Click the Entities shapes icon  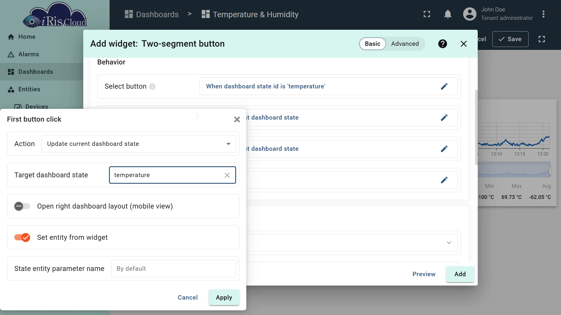coord(11,89)
